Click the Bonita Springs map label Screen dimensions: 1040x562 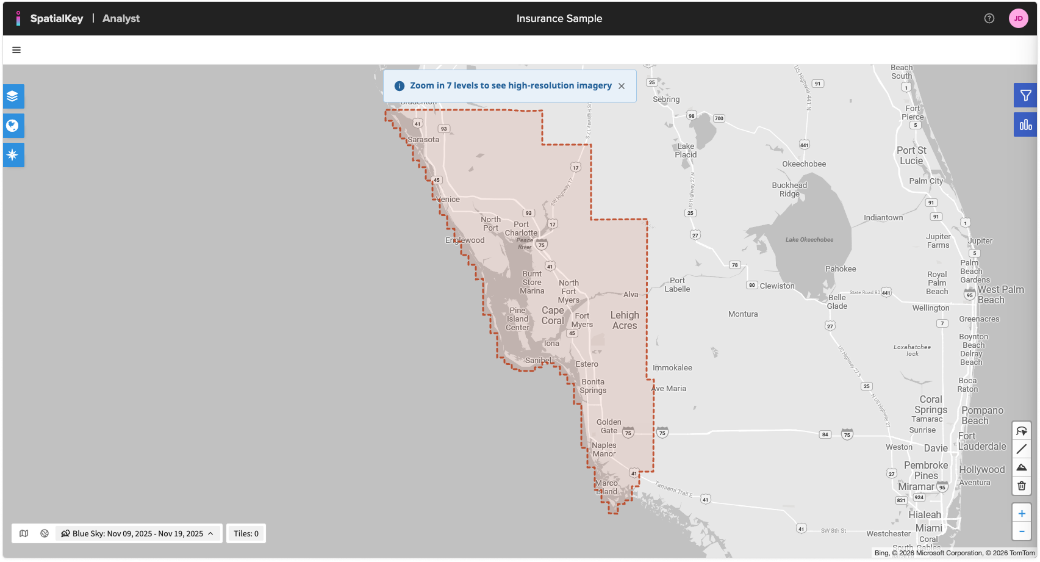click(x=593, y=386)
